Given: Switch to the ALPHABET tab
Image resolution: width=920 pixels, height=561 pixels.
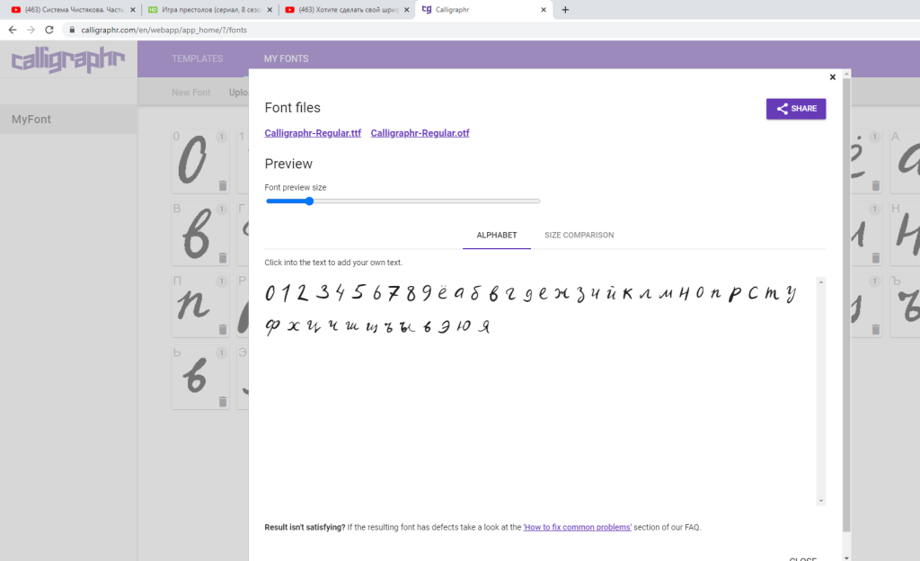Looking at the screenshot, I should pos(496,236).
